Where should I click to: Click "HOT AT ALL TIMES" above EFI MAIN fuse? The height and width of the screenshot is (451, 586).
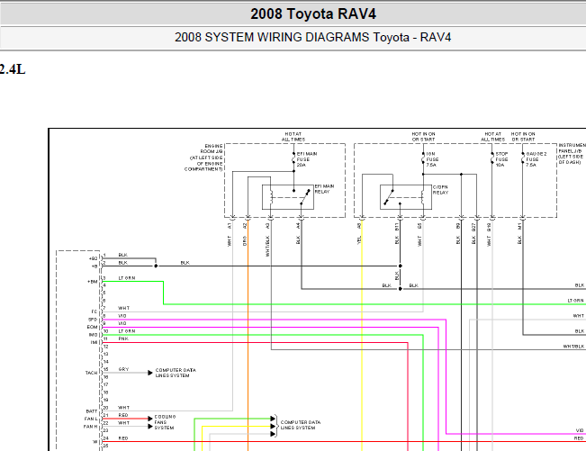[293, 137]
